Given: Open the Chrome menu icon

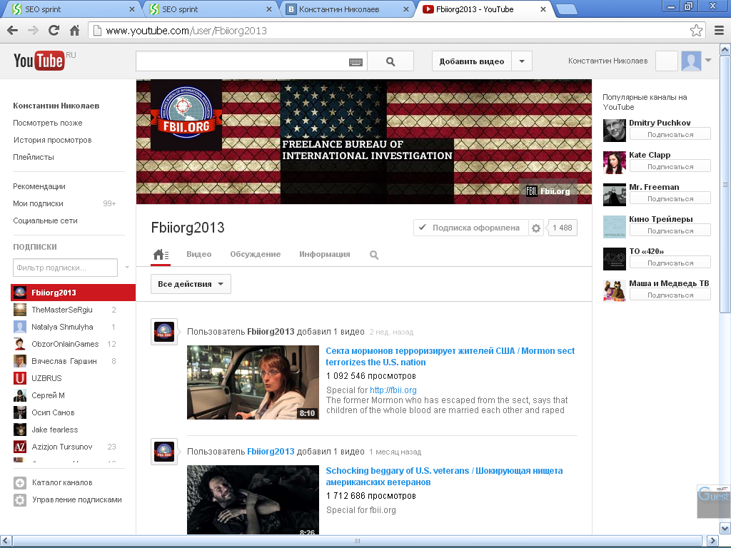Looking at the screenshot, I should coord(720,31).
